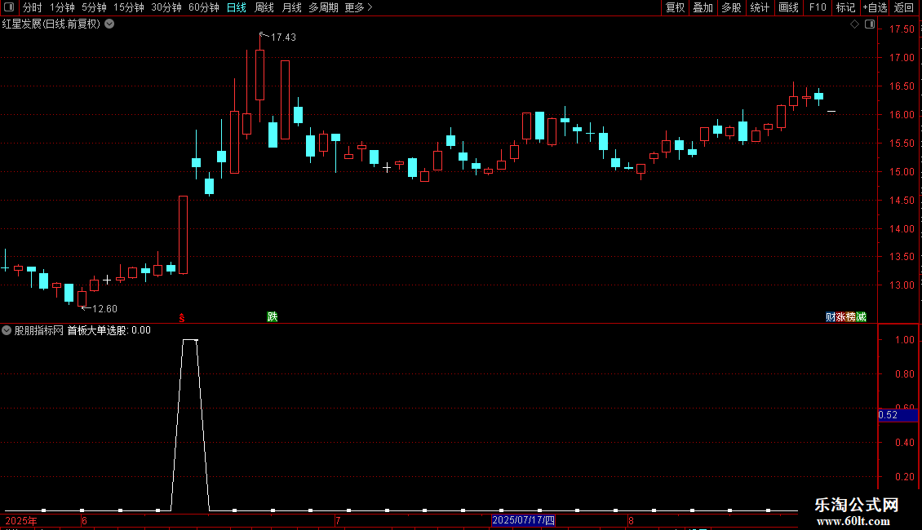Click the diamond icon above the price axis
922x530 pixels.
click(x=855, y=24)
